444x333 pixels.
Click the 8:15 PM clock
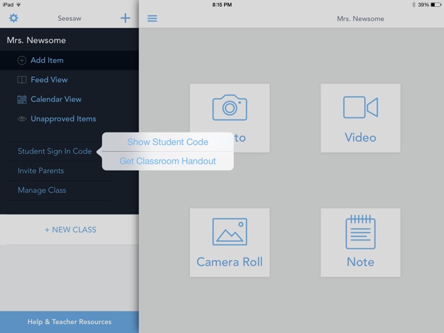point(222,5)
